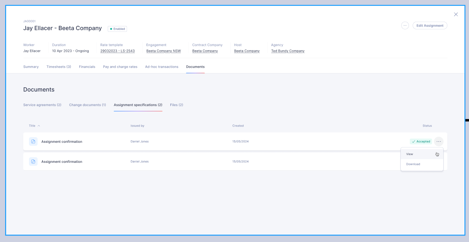Select the Ad-hoc transactions tab
Screen dimensions: 469x242
point(161,67)
